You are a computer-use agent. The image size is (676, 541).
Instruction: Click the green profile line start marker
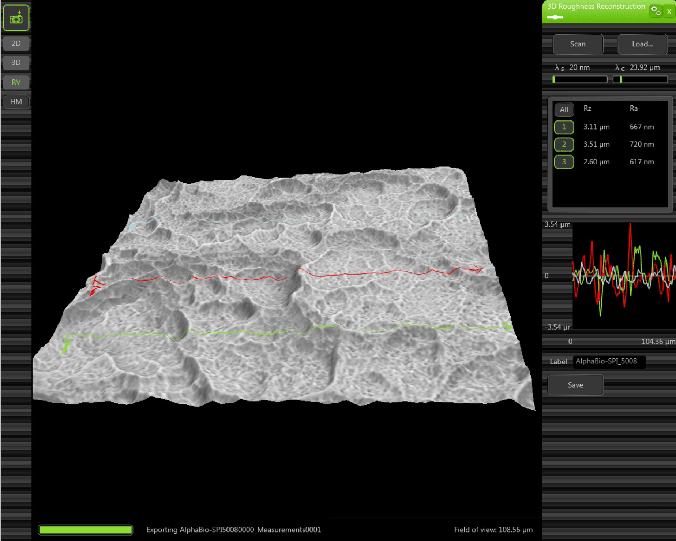(66, 345)
